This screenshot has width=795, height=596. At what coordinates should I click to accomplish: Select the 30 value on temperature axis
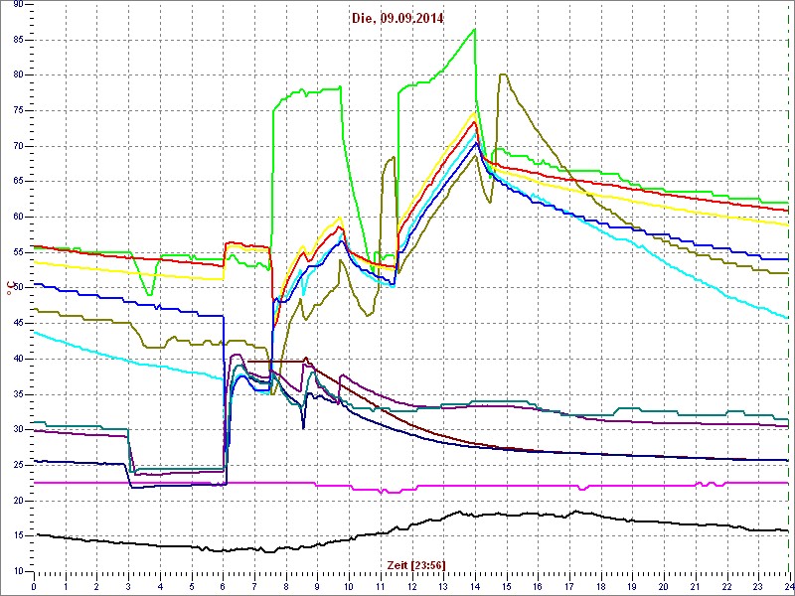click(18, 430)
